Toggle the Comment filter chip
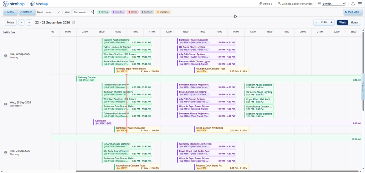Screen dimensions: 365x173 coord(147,12)
